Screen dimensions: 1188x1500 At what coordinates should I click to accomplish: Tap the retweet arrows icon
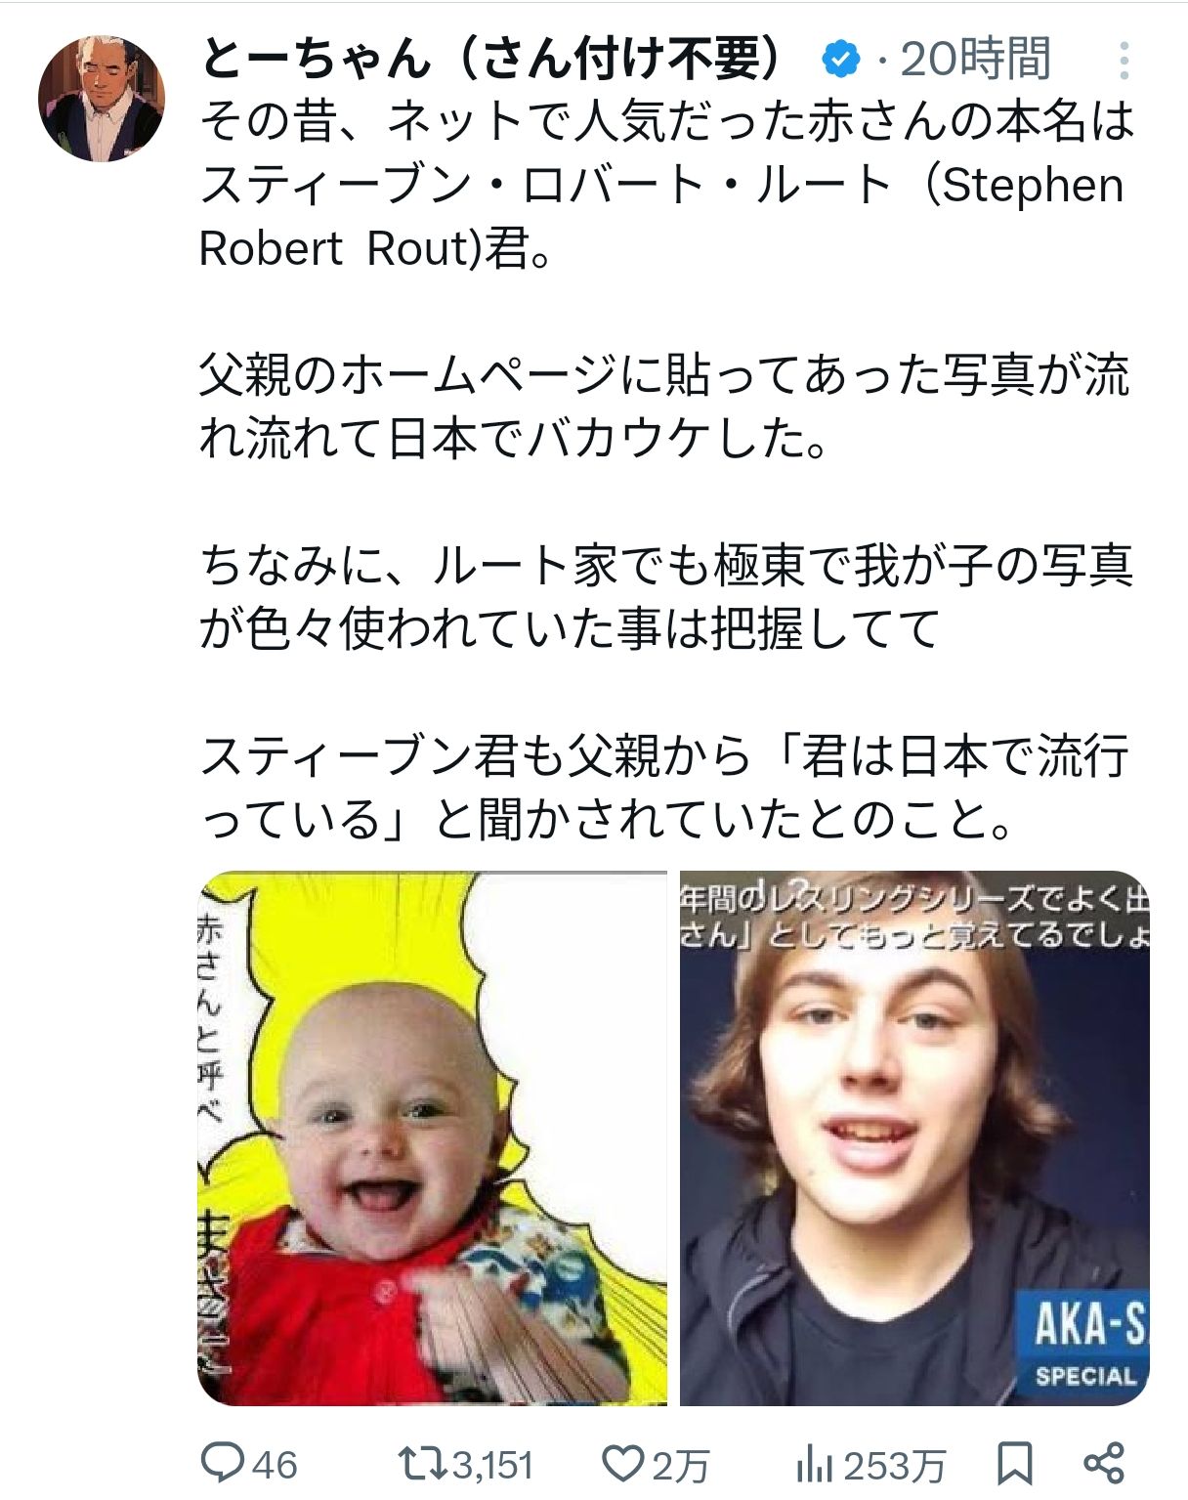[424, 1463]
